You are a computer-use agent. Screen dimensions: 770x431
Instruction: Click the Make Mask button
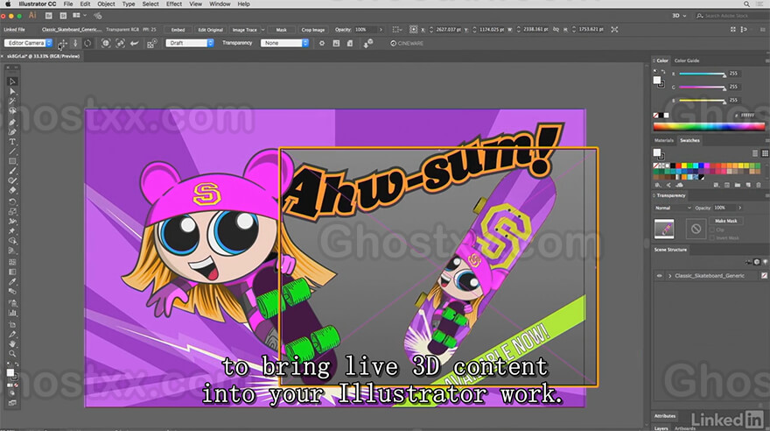click(x=725, y=221)
